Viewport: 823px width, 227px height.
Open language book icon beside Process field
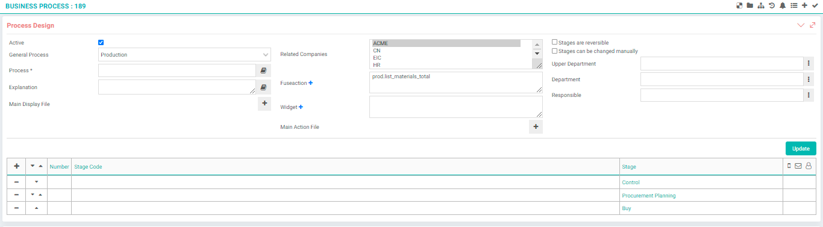(263, 70)
